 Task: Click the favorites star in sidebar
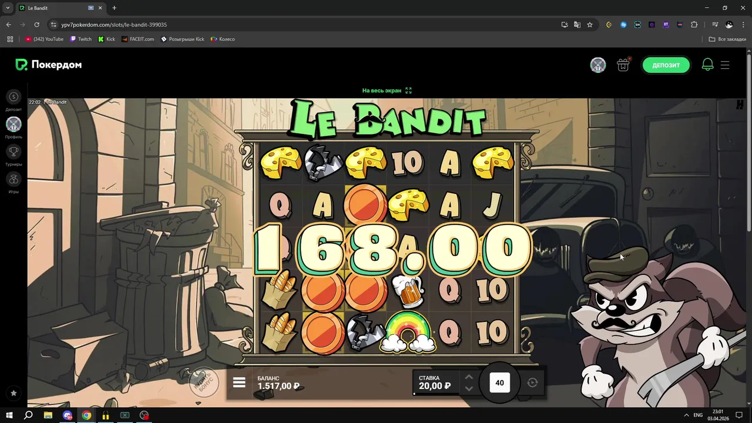point(14,393)
